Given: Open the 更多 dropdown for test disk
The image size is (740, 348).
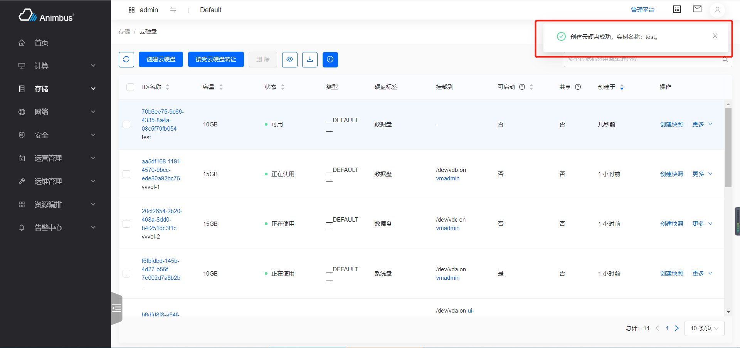Looking at the screenshot, I should pyautogui.click(x=702, y=124).
